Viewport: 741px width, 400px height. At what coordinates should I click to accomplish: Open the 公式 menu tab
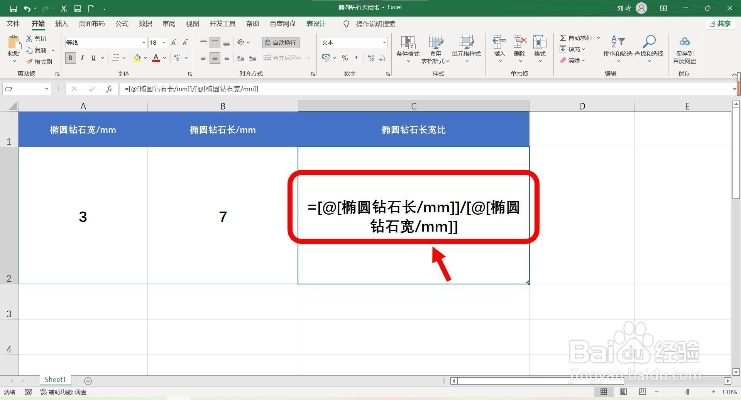click(x=122, y=24)
